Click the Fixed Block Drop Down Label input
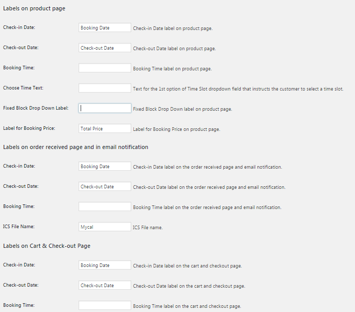The height and width of the screenshot is (312, 355). (x=105, y=108)
